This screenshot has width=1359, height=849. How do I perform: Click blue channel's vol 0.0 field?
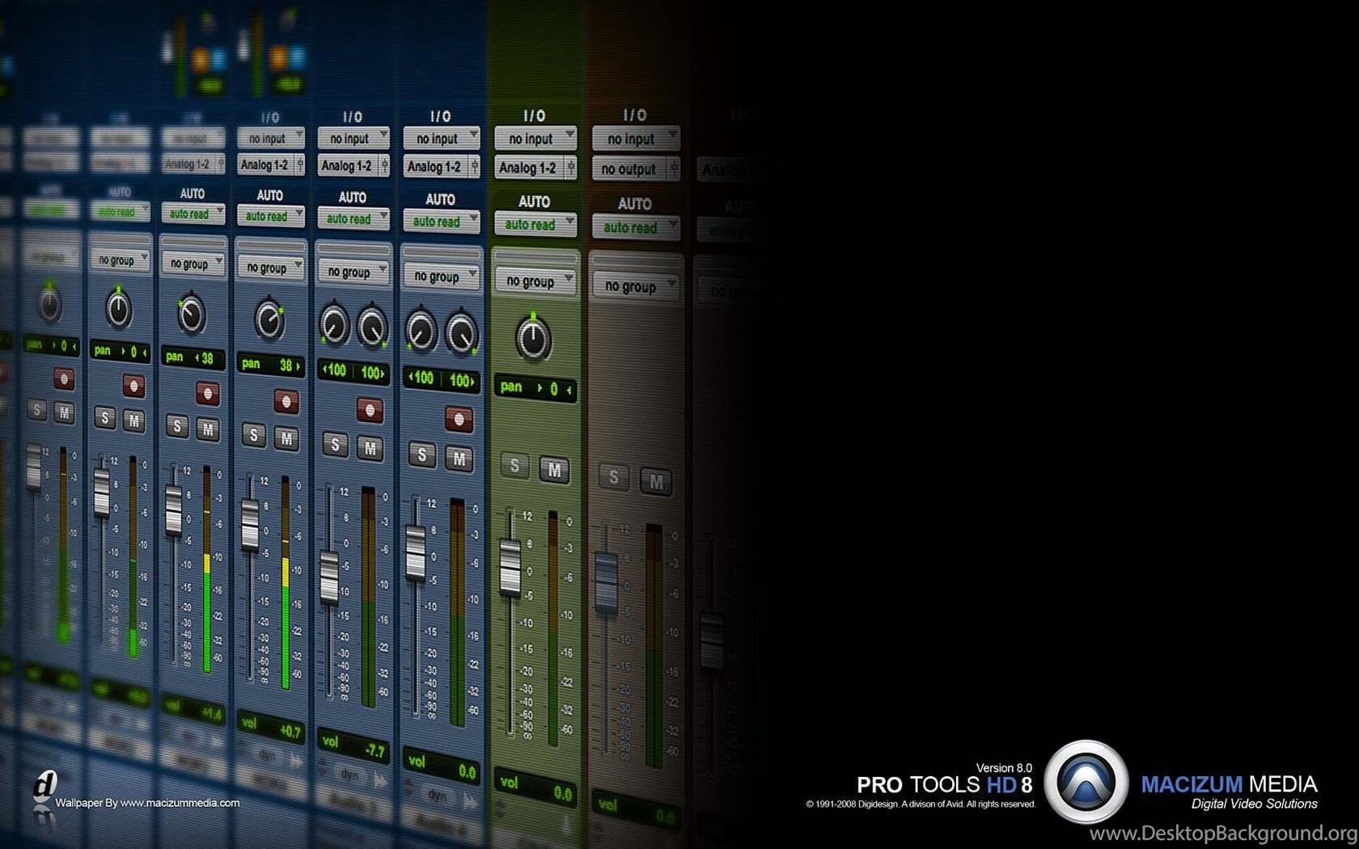(442, 765)
